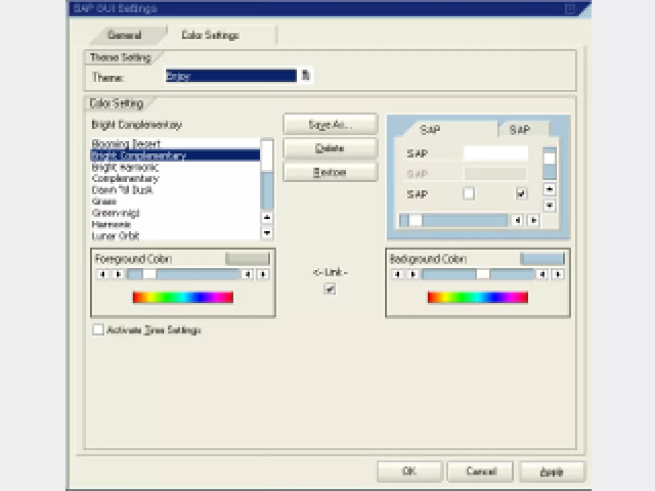This screenshot has height=491, width=655.
Task: Click the Foreground slider far-right arrow
Action: click(x=263, y=274)
